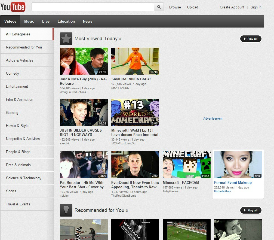
Task: Open the SAMURAI NINJA BABY video thumbnail
Action: tap(135, 61)
